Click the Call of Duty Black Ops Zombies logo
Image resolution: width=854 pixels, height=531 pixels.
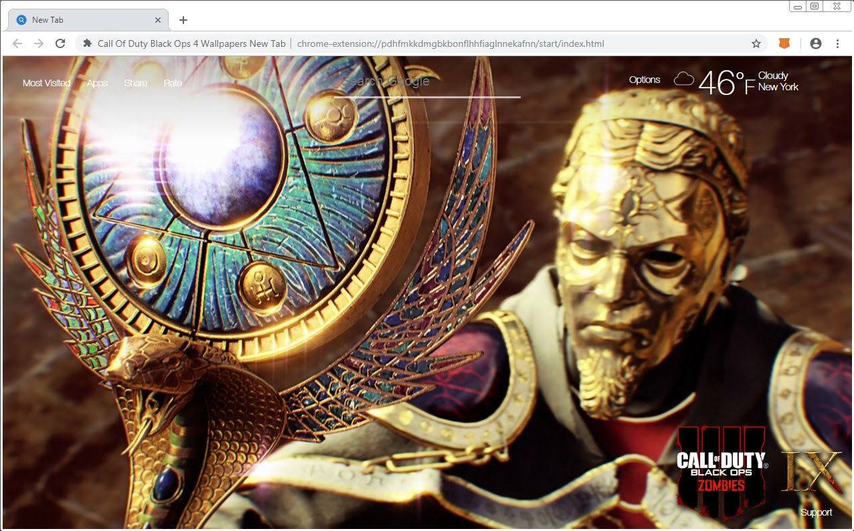coord(721,472)
